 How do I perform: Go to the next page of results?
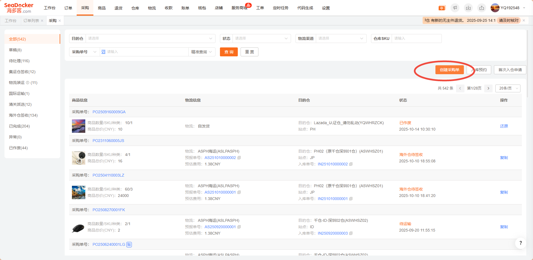pyautogui.click(x=488, y=88)
